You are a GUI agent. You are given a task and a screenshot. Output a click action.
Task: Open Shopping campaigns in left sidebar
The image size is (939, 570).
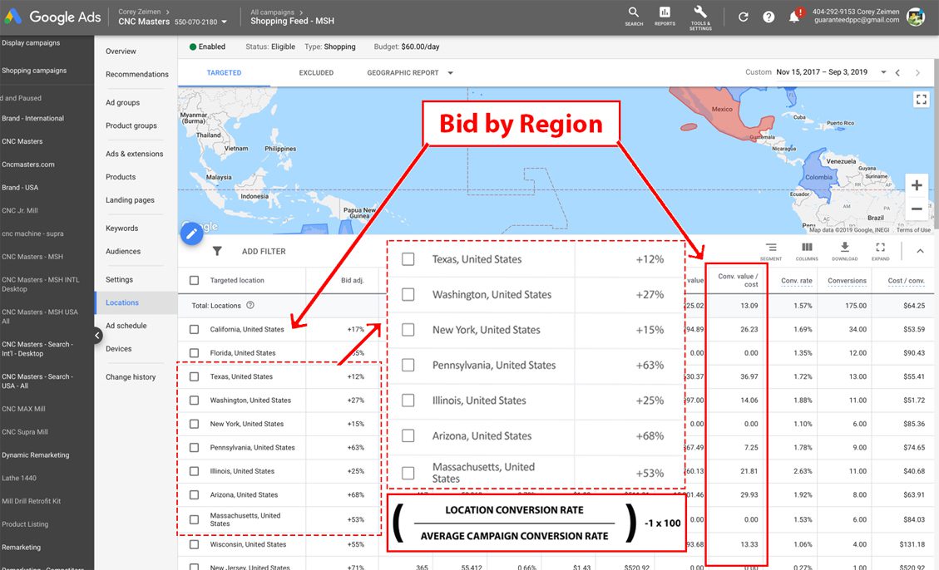coord(34,71)
